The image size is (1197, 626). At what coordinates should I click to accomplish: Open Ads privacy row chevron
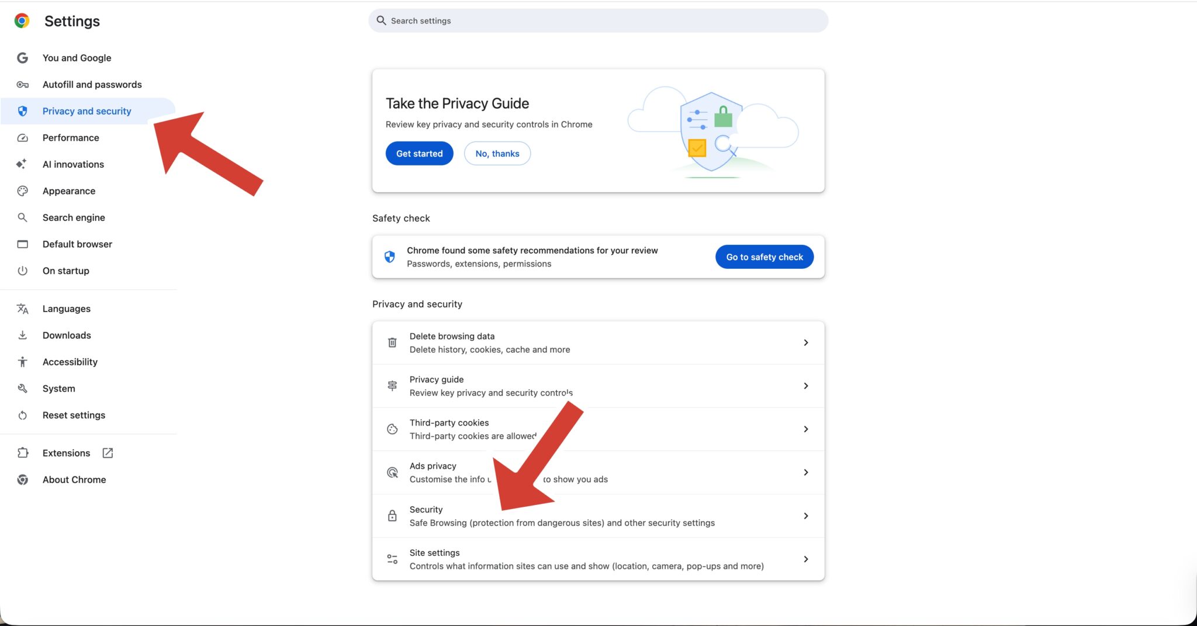click(805, 472)
